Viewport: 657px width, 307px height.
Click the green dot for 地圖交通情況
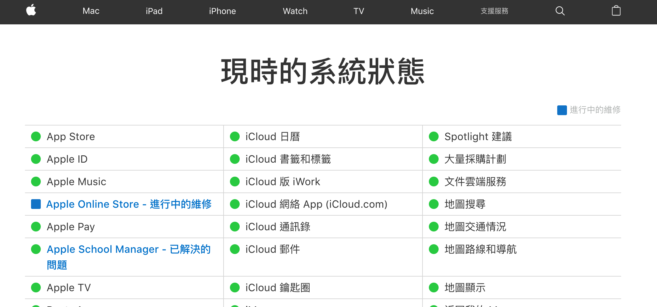(x=434, y=227)
